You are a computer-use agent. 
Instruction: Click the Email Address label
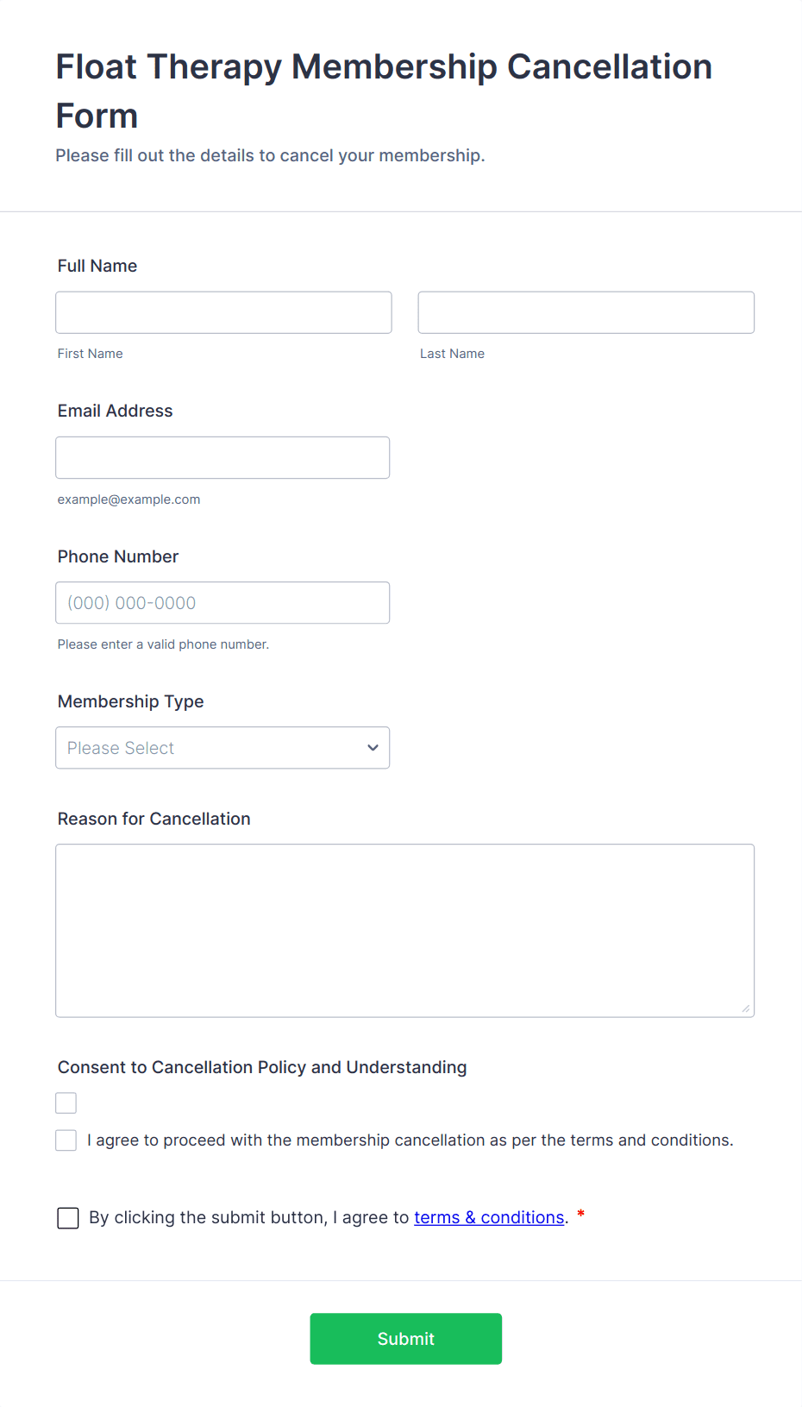pyautogui.click(x=116, y=411)
